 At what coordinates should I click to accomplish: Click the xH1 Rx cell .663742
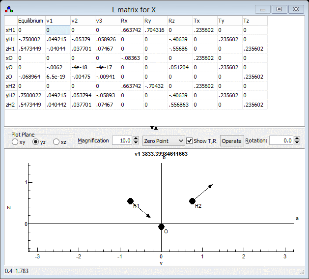point(132,30)
